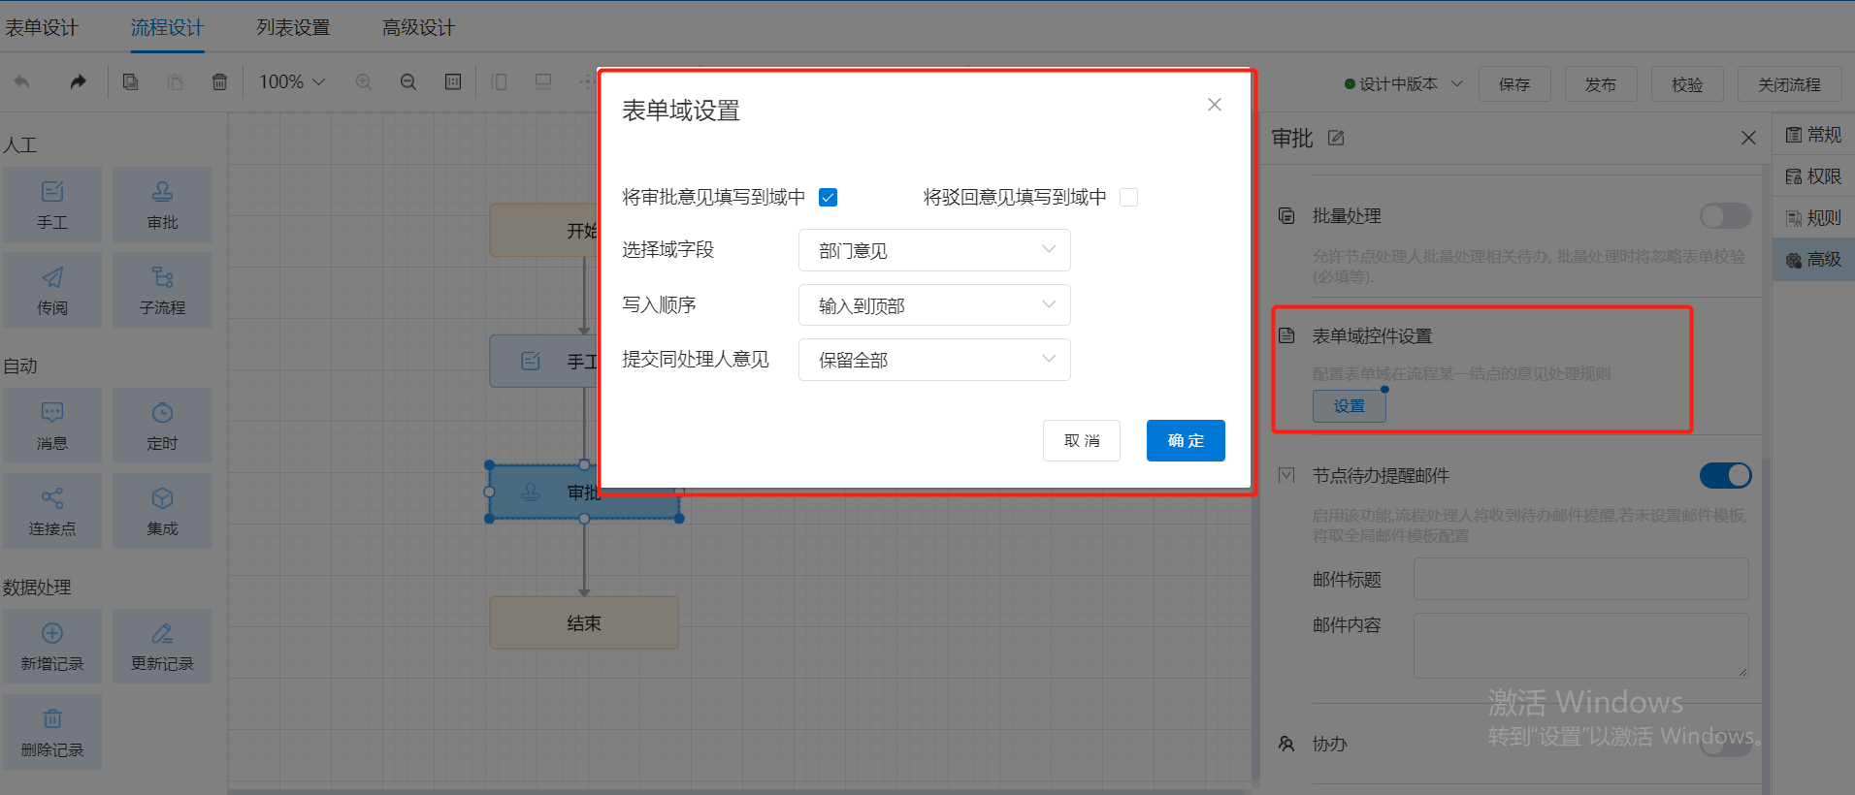The height and width of the screenshot is (795, 1855).
Task: Click the 邮件内容 text area
Action: pos(1580,645)
